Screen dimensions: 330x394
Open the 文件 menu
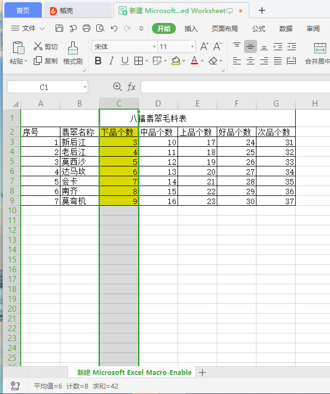point(28,28)
